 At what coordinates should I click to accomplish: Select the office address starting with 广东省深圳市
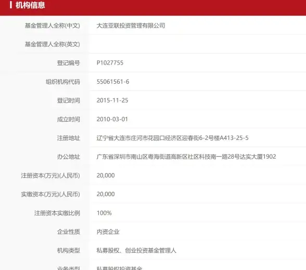pyautogui.click(x=186, y=157)
